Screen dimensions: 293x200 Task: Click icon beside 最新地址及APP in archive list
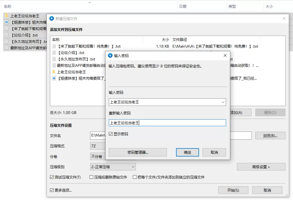pyautogui.click(x=54, y=65)
